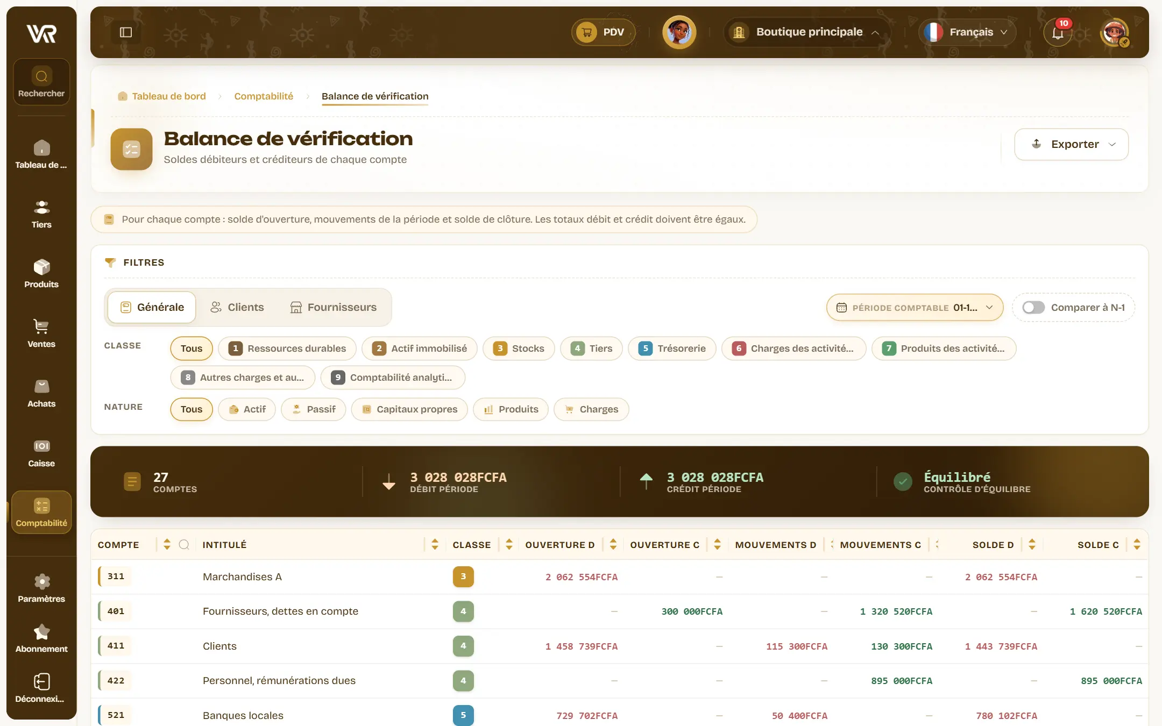Viewport: 1162px width, 726px height.
Task: Filter by class 5 Trésorerie
Action: pyautogui.click(x=672, y=348)
